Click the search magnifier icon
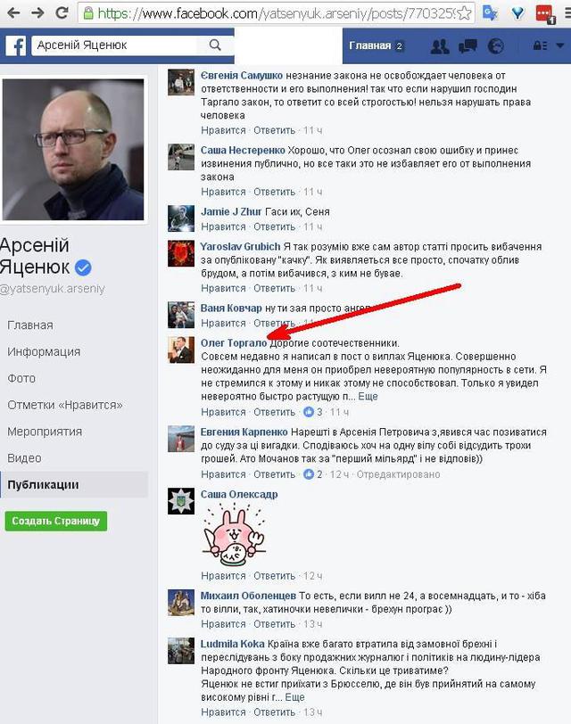 pyautogui.click(x=215, y=45)
